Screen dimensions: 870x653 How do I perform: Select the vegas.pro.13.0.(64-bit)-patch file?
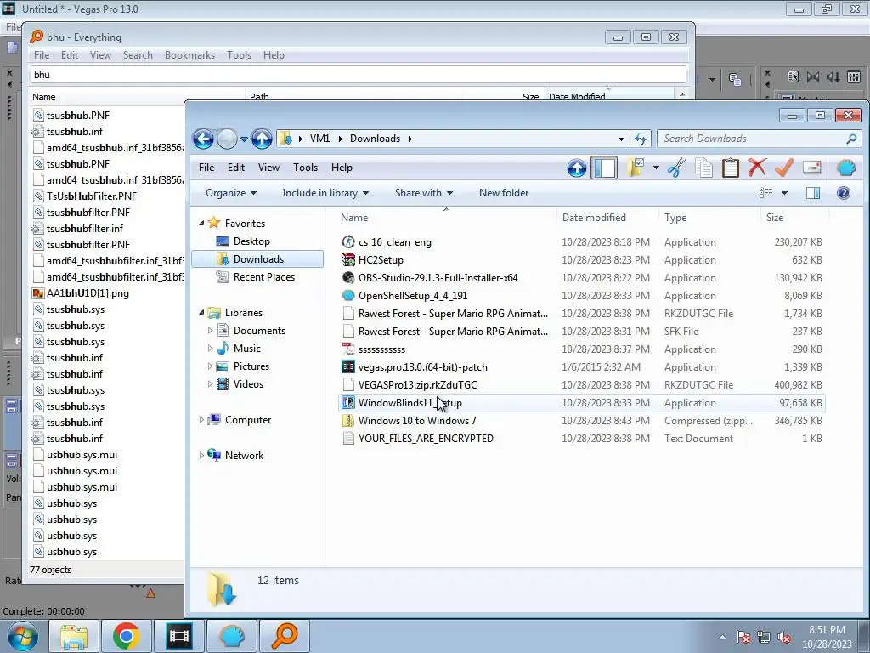click(423, 367)
